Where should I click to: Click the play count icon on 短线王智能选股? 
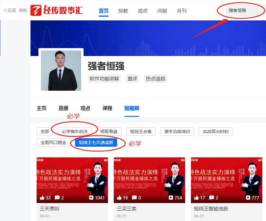(x=248, y=198)
